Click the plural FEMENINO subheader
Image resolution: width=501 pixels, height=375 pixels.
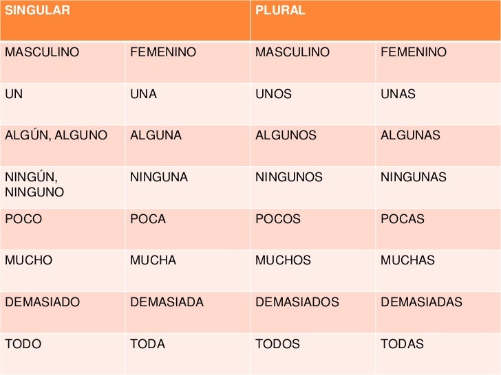pyautogui.click(x=438, y=62)
